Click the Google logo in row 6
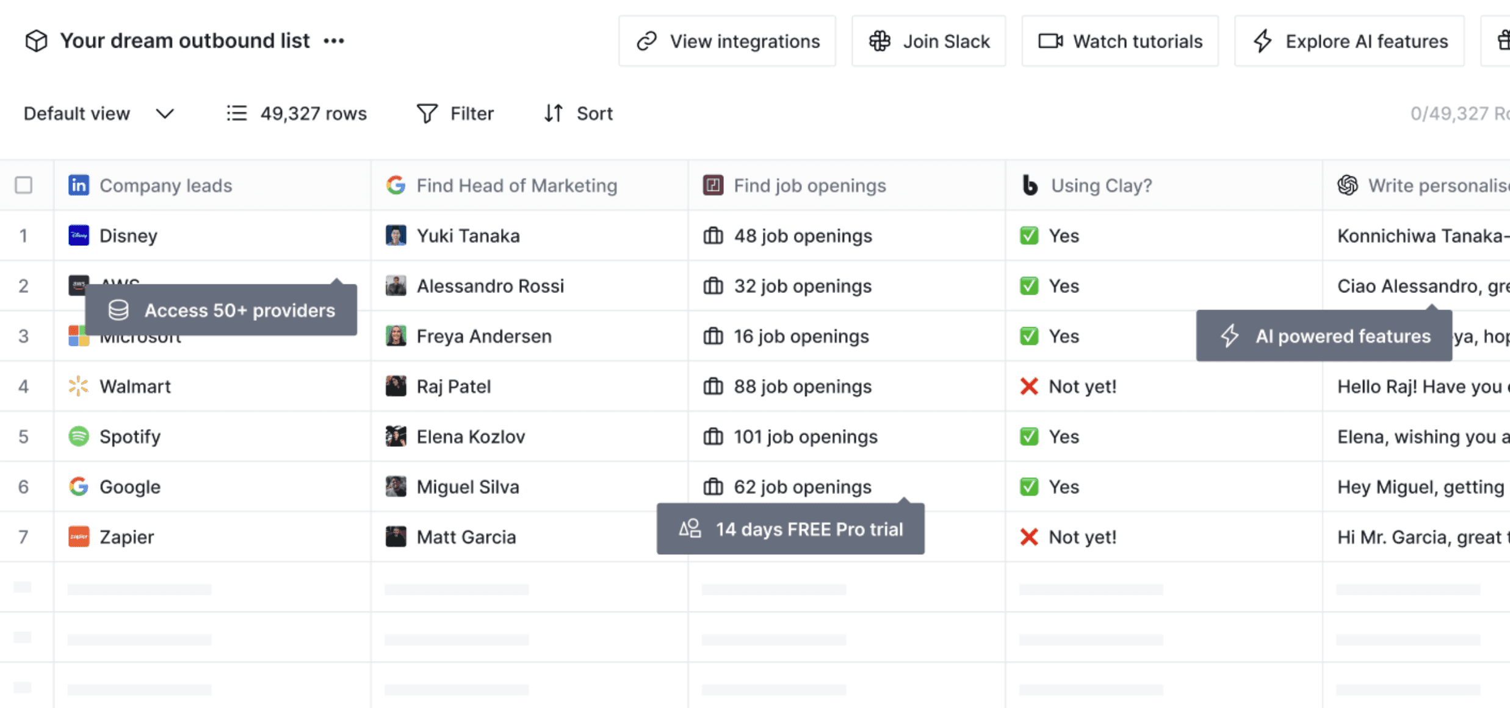 pos(79,486)
